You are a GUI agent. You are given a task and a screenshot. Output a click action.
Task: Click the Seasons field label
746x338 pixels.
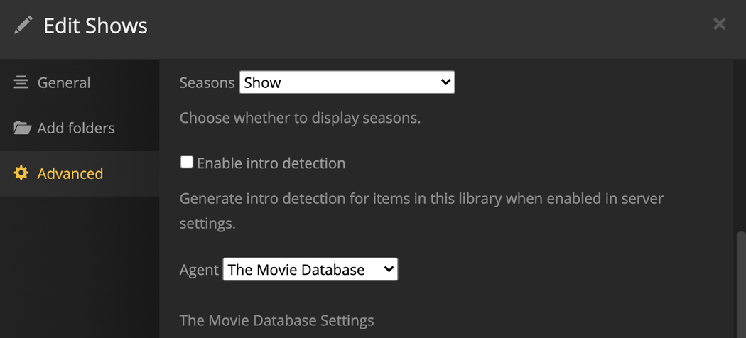(x=207, y=83)
